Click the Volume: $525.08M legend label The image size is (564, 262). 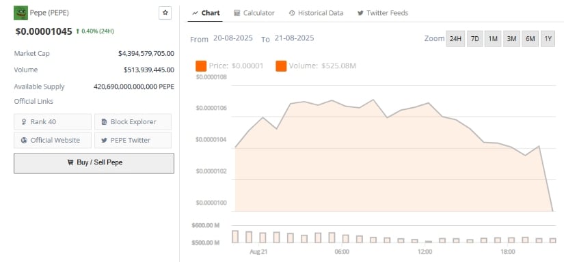tap(322, 66)
